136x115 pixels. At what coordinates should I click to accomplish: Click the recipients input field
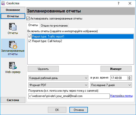69,96
